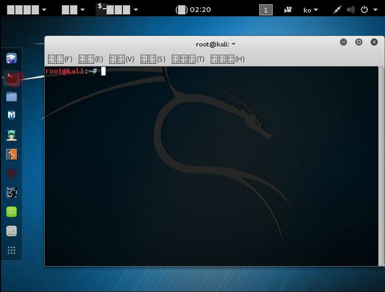
Task: Open the terminal Edit (E) menu
Action: (91, 59)
